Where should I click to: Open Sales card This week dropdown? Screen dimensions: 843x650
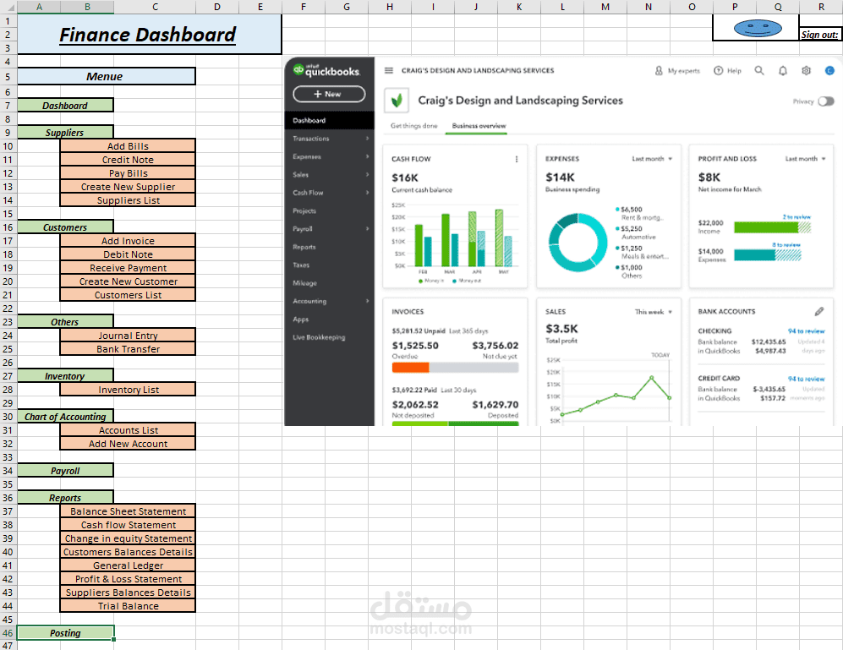pos(654,312)
